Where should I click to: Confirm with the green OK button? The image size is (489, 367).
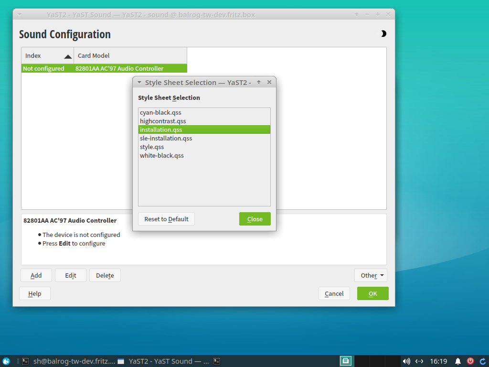coord(372,293)
